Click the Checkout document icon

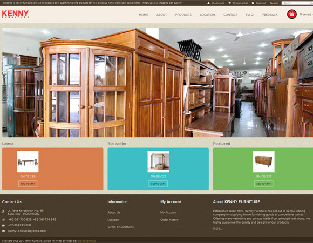coord(253,3)
